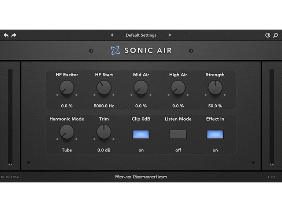
Task: Click the Sonic Air logo icon
Action: pyautogui.click(x=115, y=50)
